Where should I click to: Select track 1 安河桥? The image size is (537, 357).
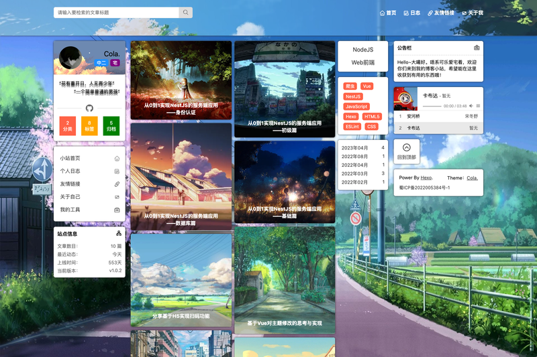[438, 116]
